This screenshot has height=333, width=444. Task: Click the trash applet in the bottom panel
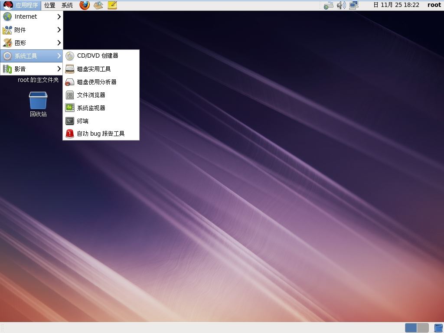pos(438,328)
